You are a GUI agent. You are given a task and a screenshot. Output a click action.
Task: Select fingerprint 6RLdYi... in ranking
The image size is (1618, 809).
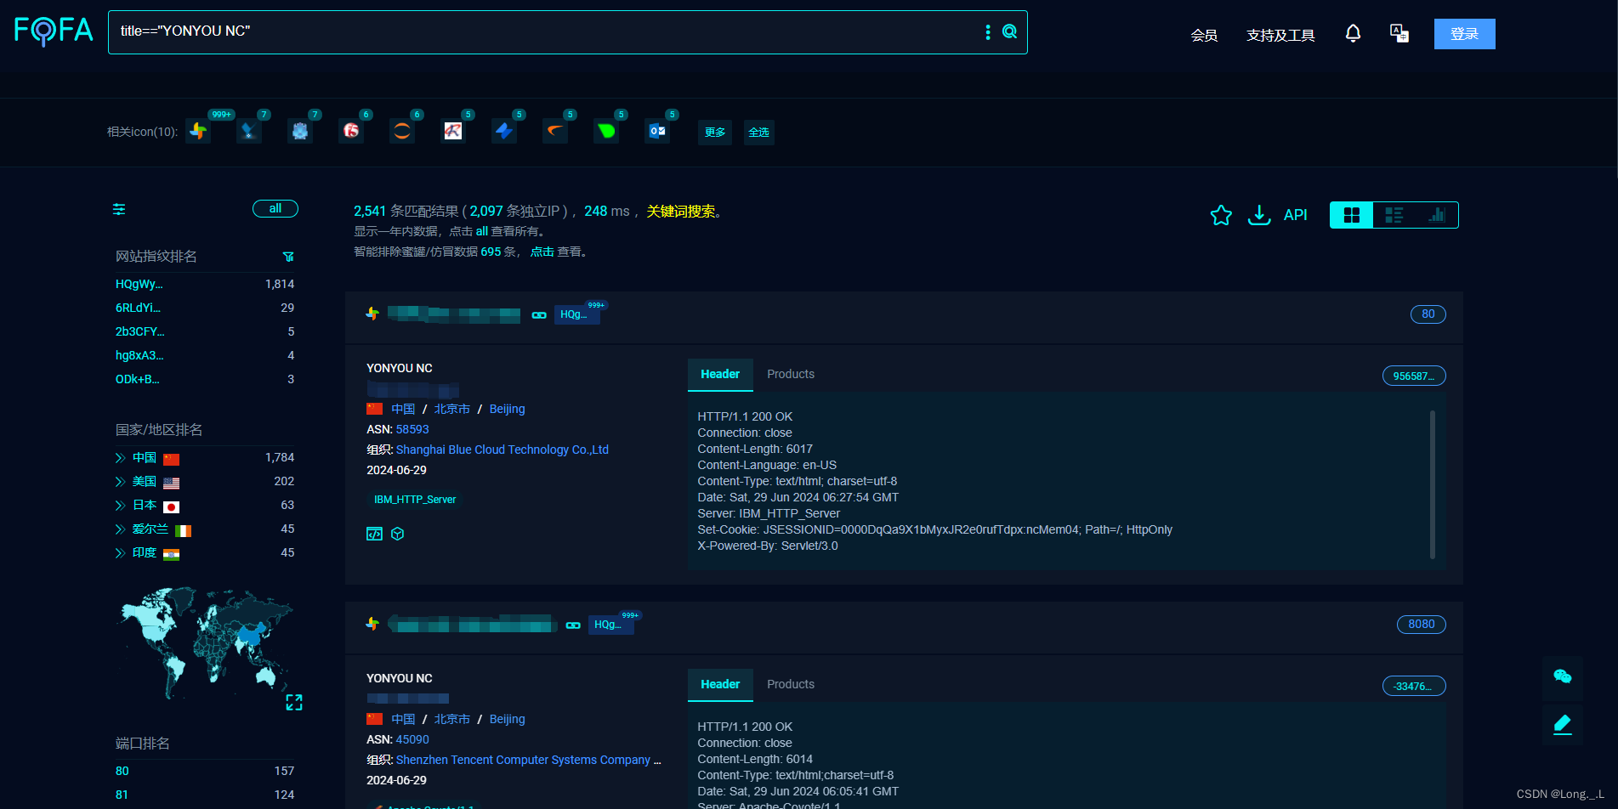(x=138, y=308)
